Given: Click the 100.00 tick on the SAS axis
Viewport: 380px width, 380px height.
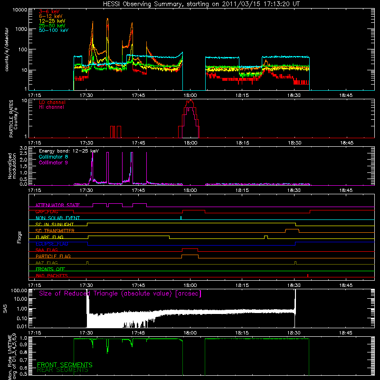Looking at the screenshot, I should click(19, 290).
